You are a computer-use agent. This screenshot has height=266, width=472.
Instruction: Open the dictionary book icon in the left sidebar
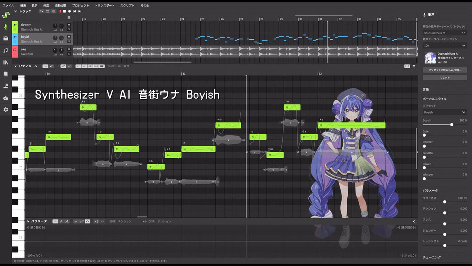coord(6,74)
